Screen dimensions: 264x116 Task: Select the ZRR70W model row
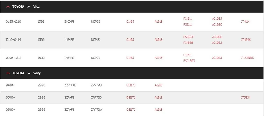pyautogui.click(x=132, y=110)
